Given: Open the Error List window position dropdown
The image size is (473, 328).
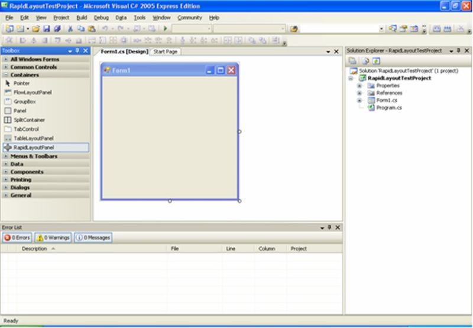Looking at the screenshot, I should coord(322,228).
